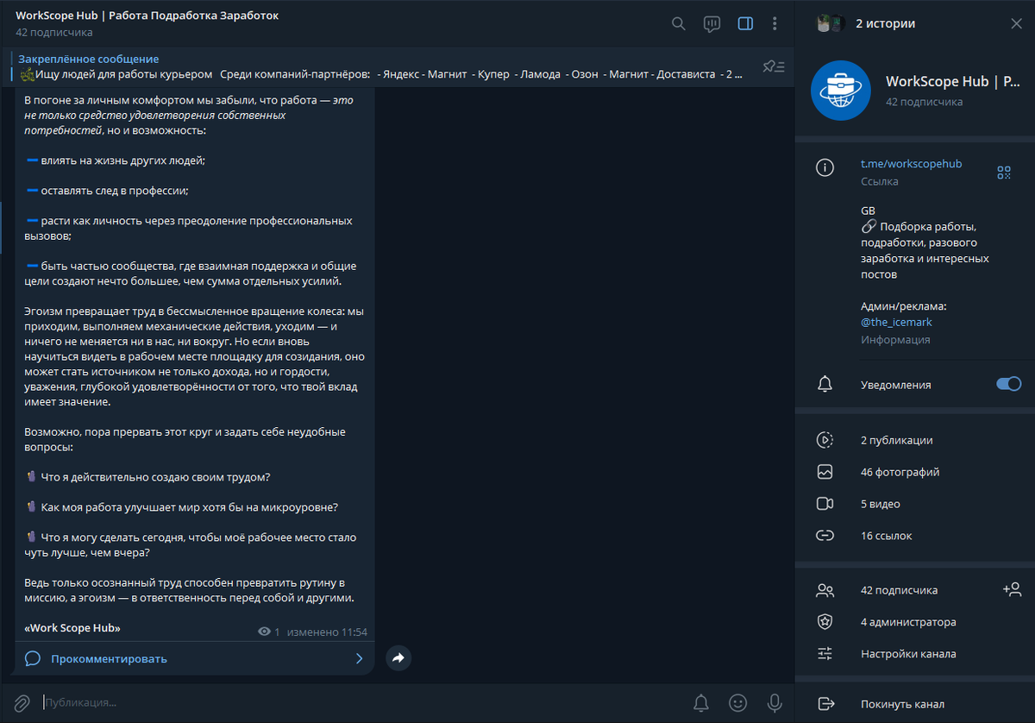Click the exit icon beside Покинуть канал
Image resolution: width=1035 pixels, height=723 pixels.
click(825, 704)
